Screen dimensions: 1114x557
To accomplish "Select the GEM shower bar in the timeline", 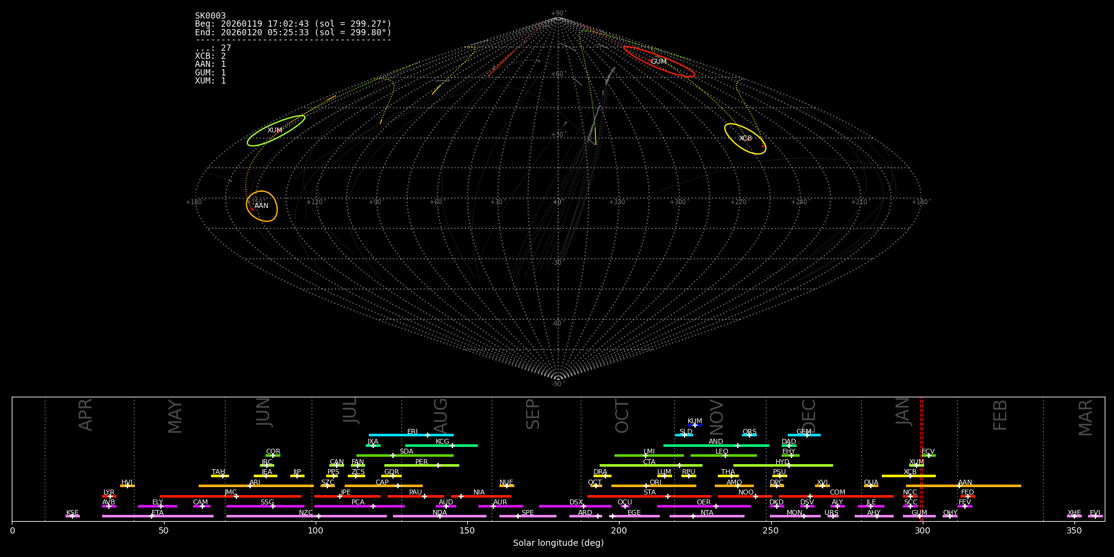I will pyautogui.click(x=804, y=435).
